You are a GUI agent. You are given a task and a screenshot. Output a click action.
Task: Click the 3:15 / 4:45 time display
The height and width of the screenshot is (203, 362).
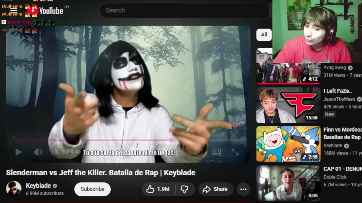tap(68, 152)
